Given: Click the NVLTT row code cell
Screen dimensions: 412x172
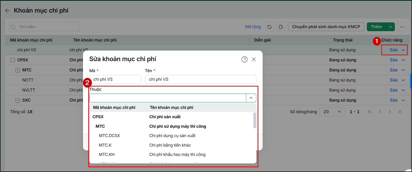Looking at the screenshot, I should (29, 90).
